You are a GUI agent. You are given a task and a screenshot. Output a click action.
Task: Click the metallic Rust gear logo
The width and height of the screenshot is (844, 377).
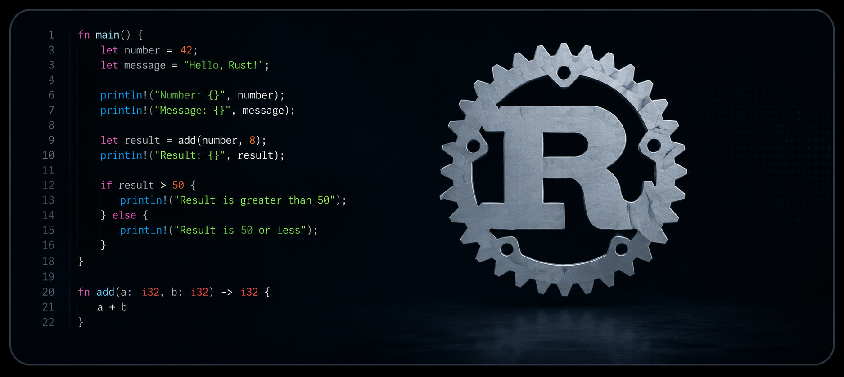click(x=563, y=169)
